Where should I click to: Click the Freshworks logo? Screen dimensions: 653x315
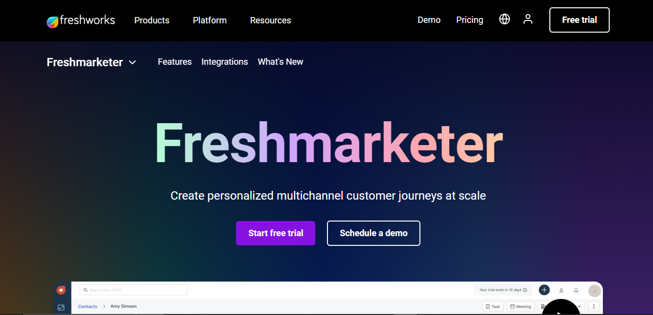coord(81,20)
